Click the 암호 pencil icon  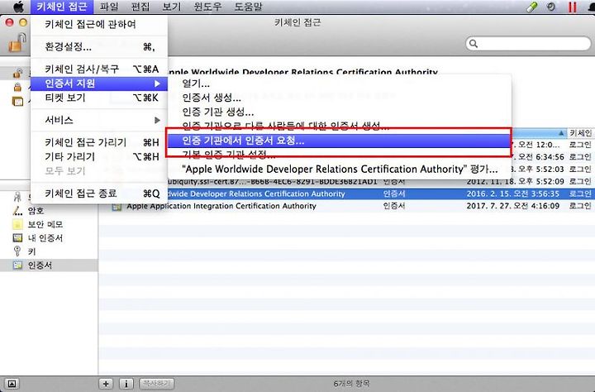pos(17,211)
